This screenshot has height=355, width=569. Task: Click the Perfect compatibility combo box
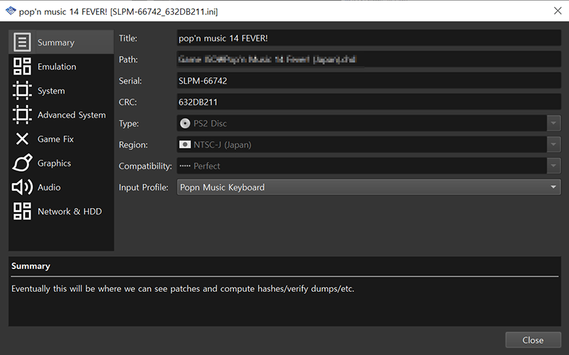tap(368, 166)
